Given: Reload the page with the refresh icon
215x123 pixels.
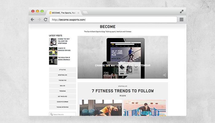Looking at the screenshot, I should point(45,19).
